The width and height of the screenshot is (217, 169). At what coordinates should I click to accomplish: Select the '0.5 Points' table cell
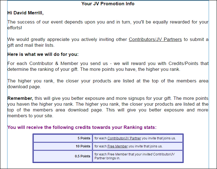[63, 156]
